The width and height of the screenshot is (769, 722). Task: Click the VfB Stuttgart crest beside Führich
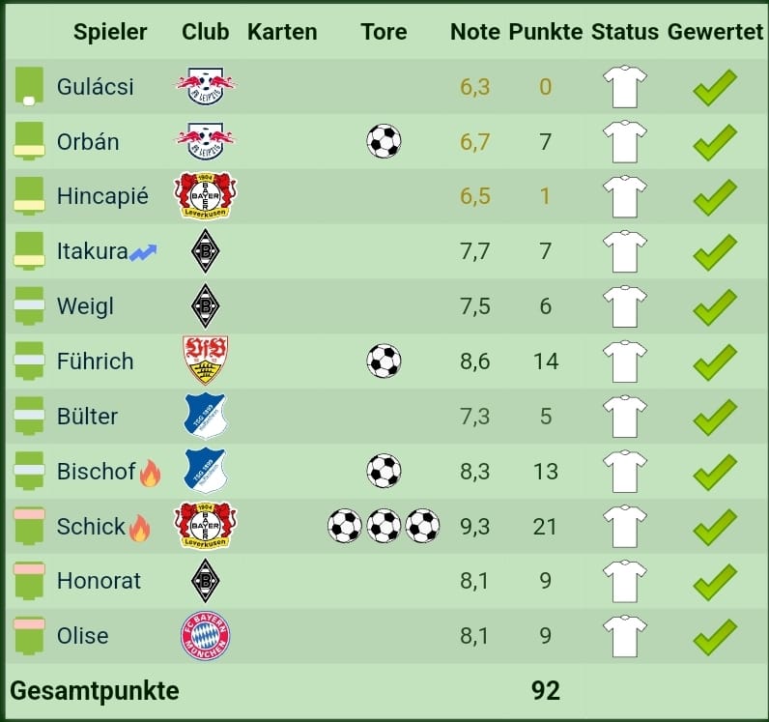coord(205,361)
